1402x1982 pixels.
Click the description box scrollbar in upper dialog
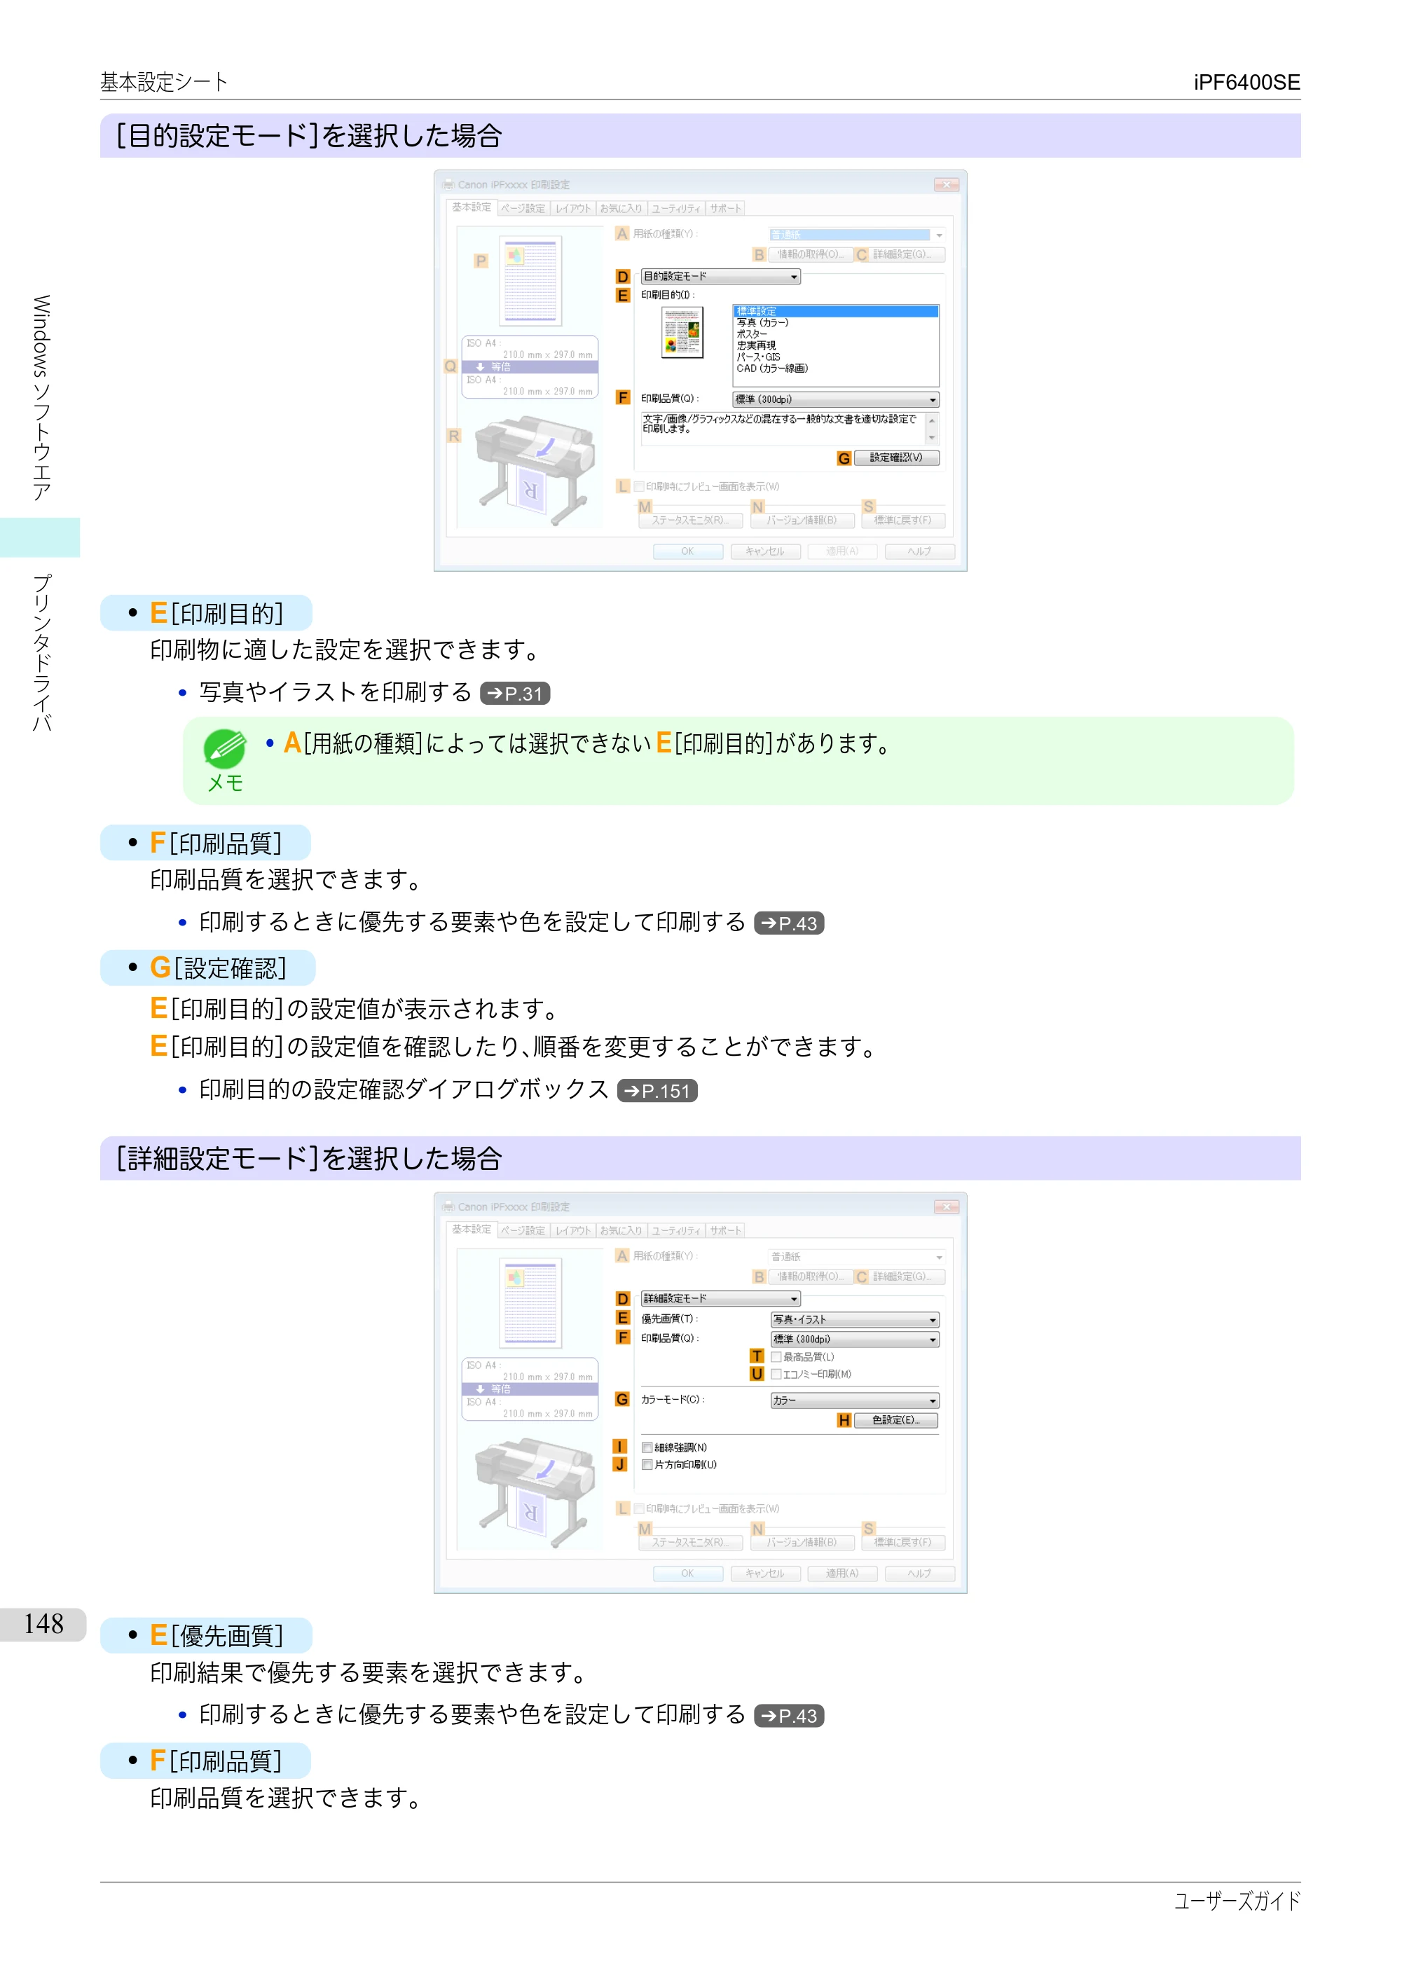[933, 429]
